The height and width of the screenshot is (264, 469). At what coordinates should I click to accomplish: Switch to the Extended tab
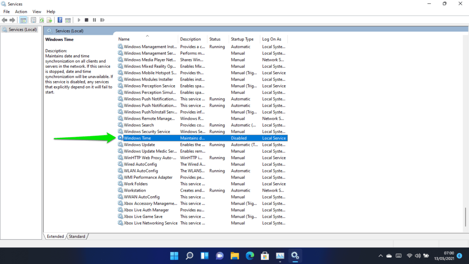55,236
